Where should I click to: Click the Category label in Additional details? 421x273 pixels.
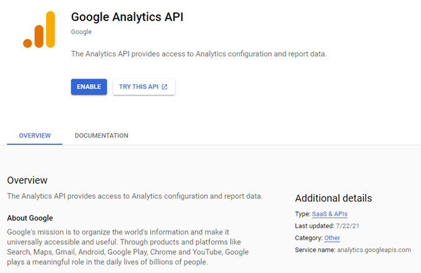pos(308,237)
